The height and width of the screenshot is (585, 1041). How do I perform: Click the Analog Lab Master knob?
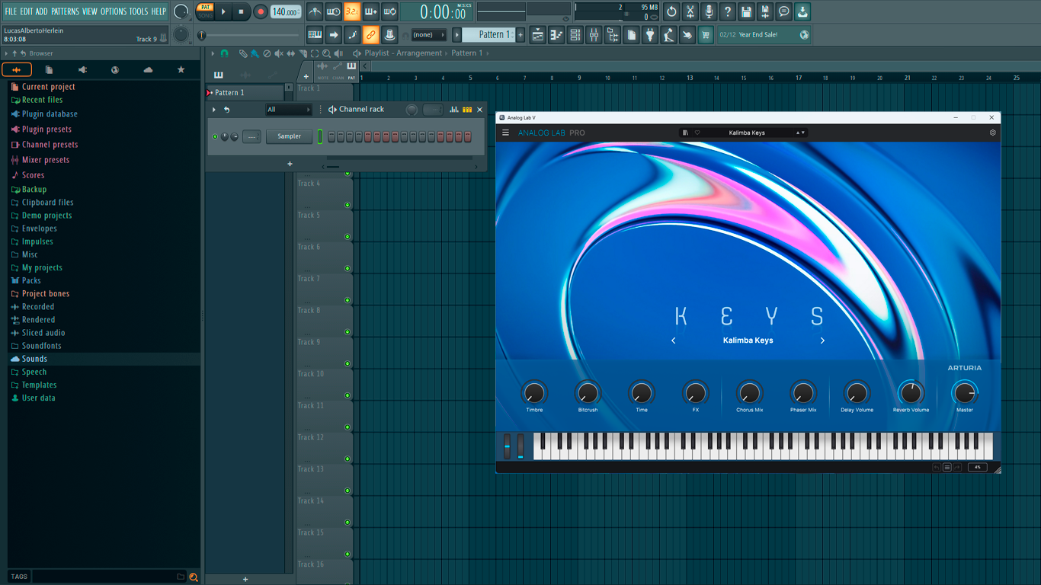(964, 393)
